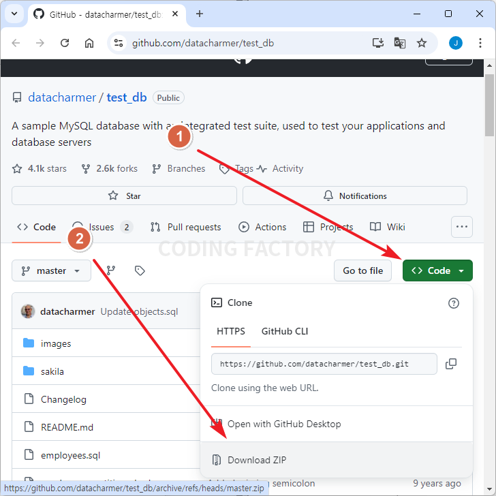Select the Actions tab

click(262, 227)
